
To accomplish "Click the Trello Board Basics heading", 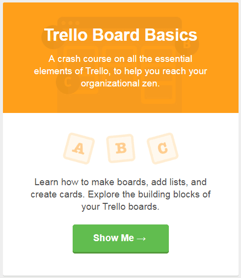I will (x=121, y=35).
